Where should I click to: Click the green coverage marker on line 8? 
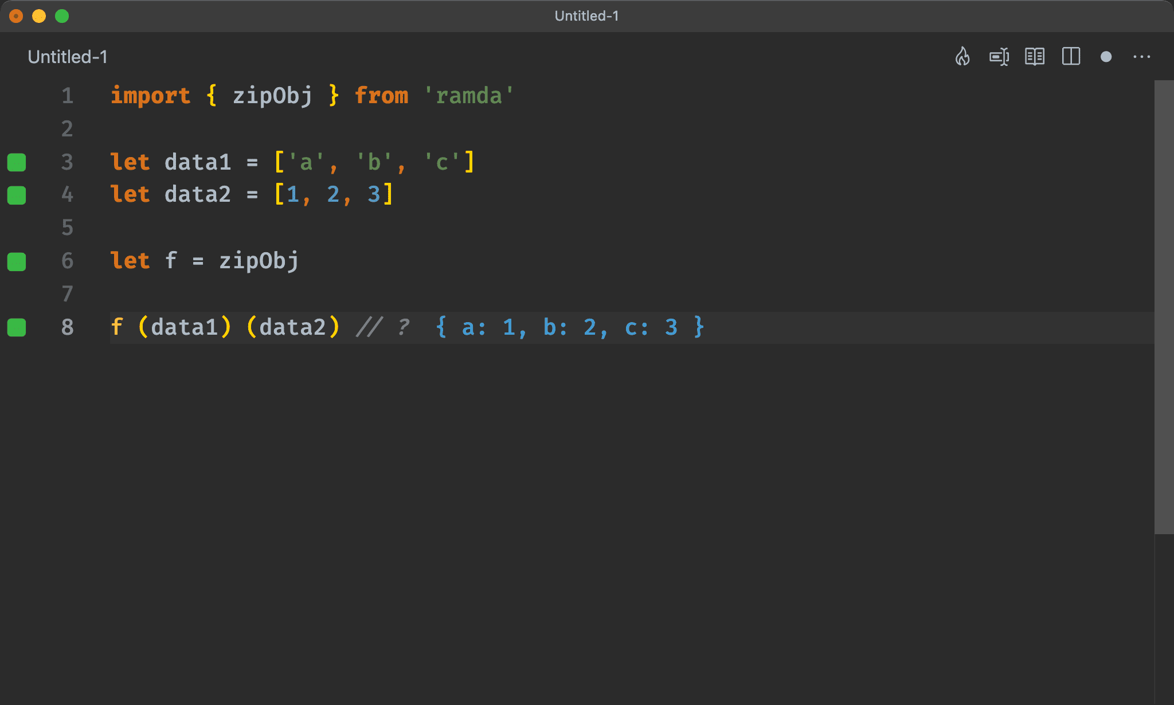(17, 328)
